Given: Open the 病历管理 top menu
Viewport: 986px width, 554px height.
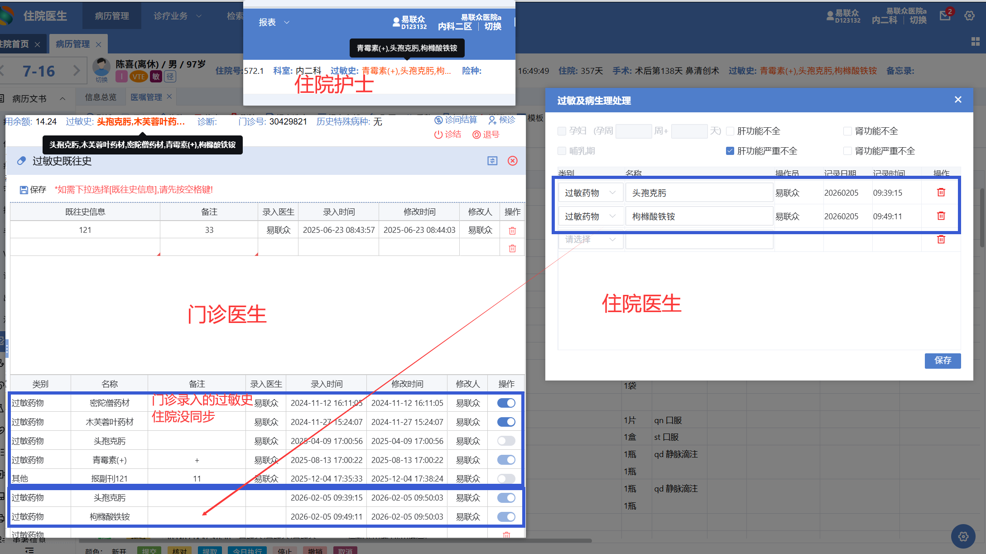Looking at the screenshot, I should tap(112, 16).
